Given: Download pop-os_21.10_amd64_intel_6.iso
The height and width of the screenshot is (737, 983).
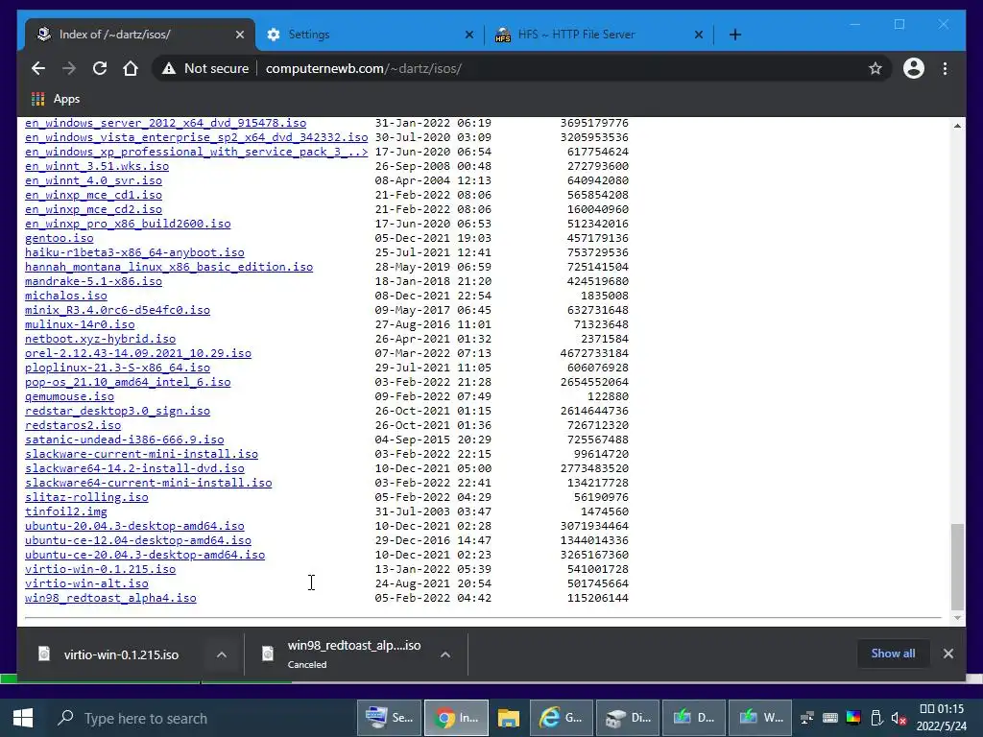Looking at the screenshot, I should click(x=128, y=383).
